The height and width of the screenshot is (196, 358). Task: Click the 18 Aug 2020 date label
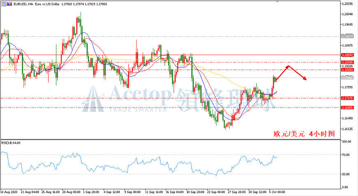click(9, 192)
